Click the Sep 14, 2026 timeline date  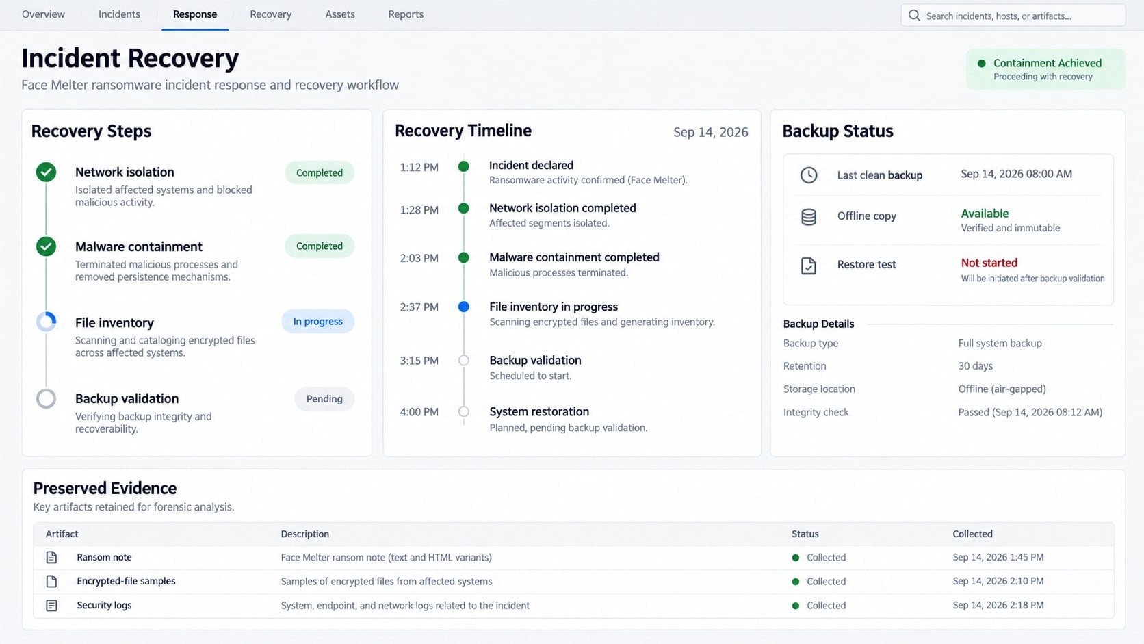coord(711,132)
